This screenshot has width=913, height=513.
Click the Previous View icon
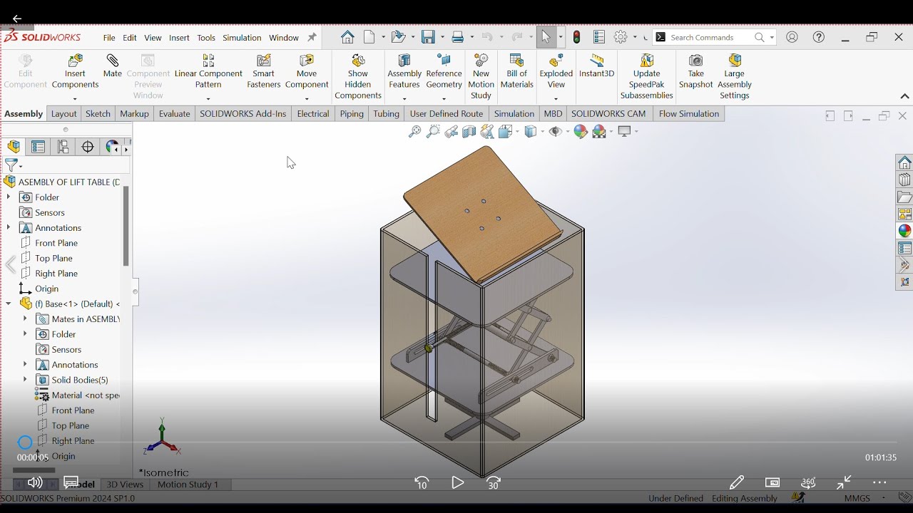pyautogui.click(x=452, y=132)
